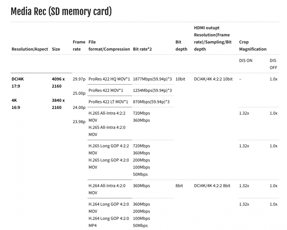This screenshot has width=287, height=230.
Task: Click the 23.98p frame rate value
Action: pos(79,122)
